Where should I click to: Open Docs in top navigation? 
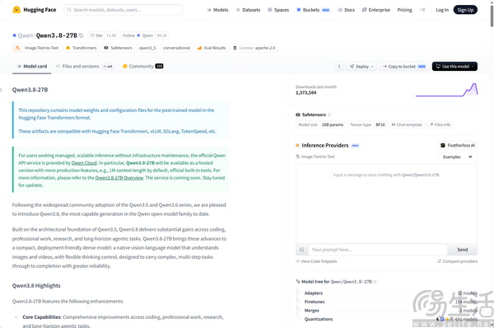pyautogui.click(x=347, y=10)
